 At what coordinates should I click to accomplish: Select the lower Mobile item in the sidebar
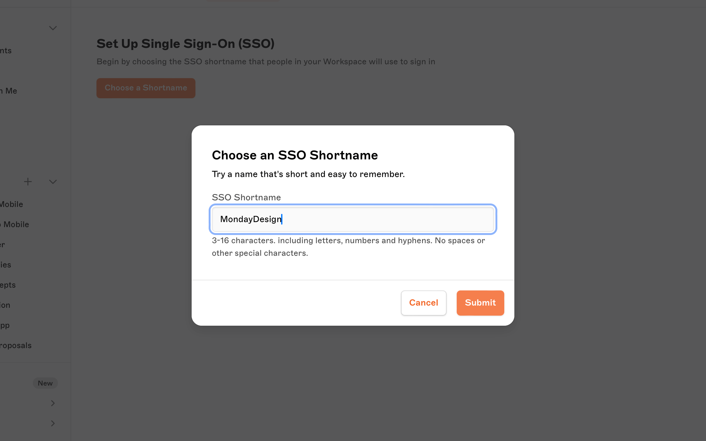point(15,225)
